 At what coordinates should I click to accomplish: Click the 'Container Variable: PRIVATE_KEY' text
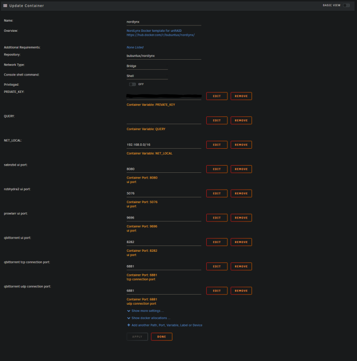click(x=151, y=105)
